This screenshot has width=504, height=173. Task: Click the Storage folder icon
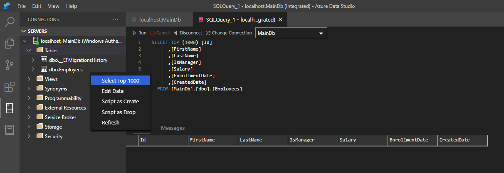click(40, 127)
